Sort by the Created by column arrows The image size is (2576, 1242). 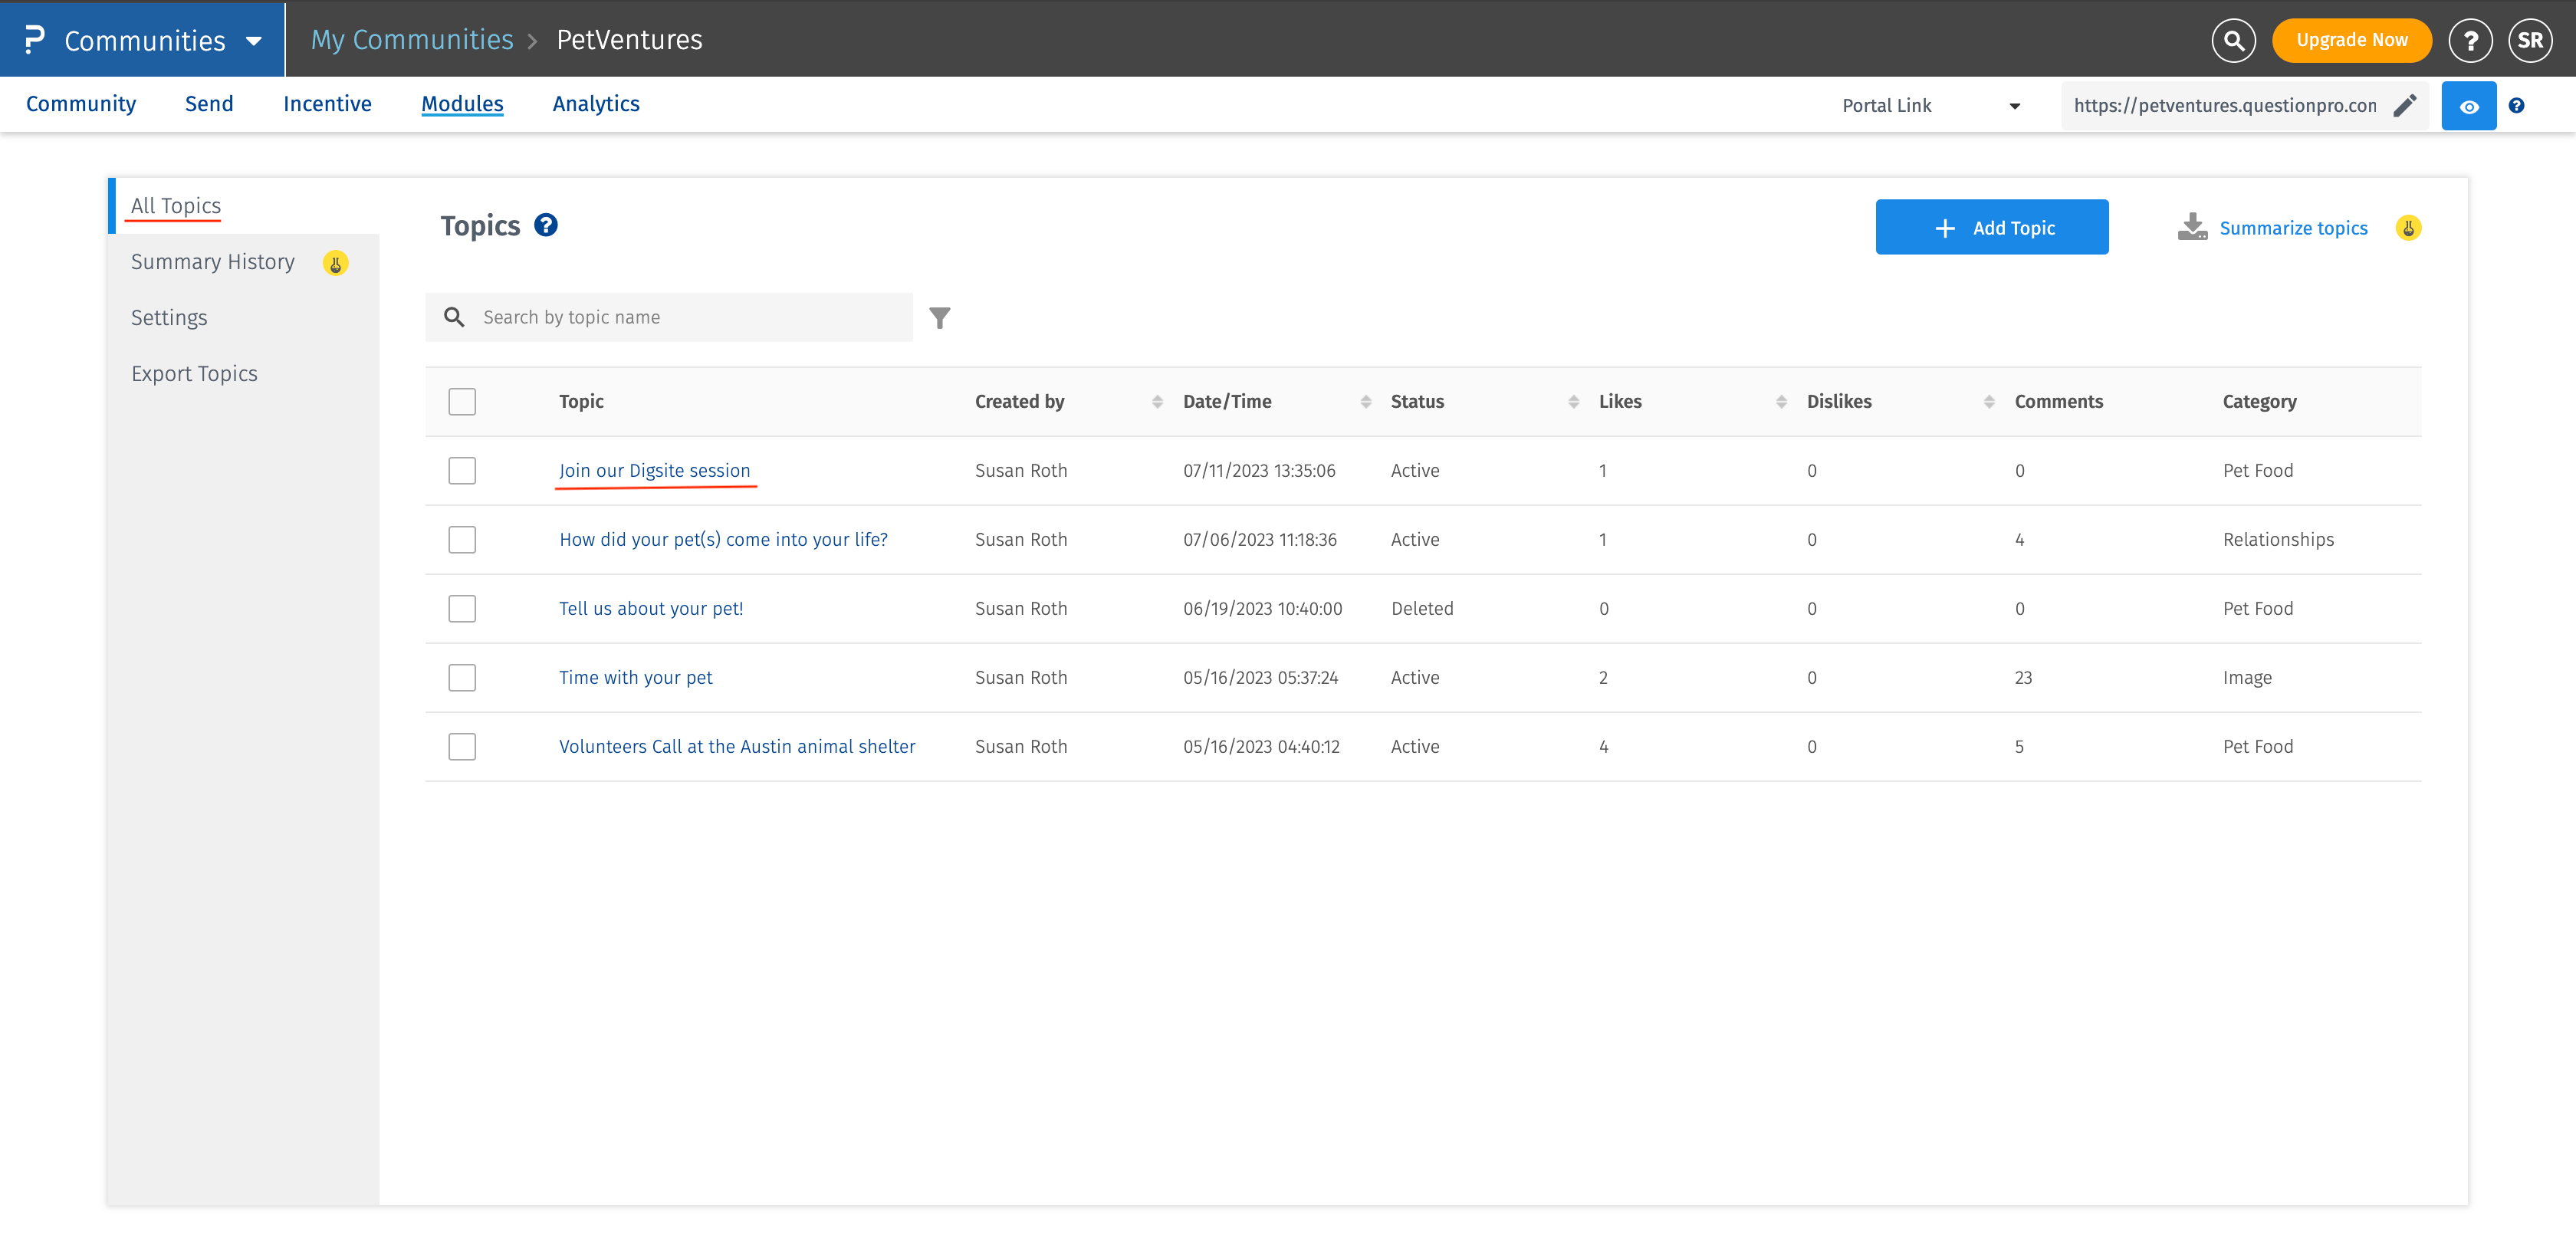click(1157, 401)
